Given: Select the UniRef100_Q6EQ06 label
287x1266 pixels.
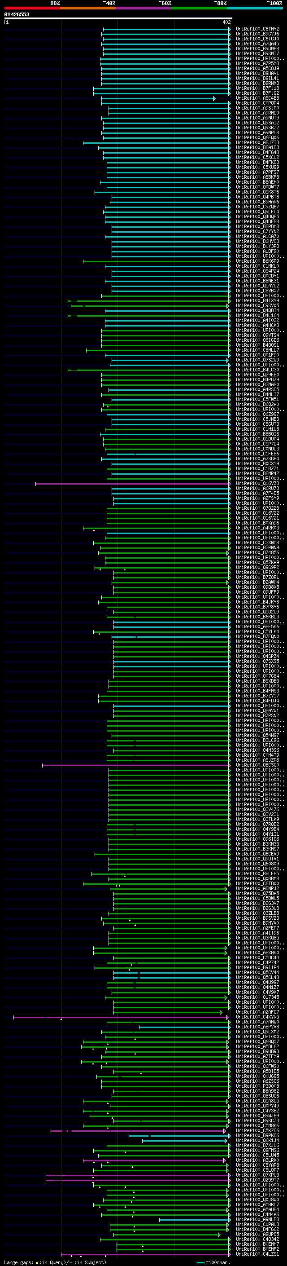Looking at the screenshot, I should click(x=257, y=137).
